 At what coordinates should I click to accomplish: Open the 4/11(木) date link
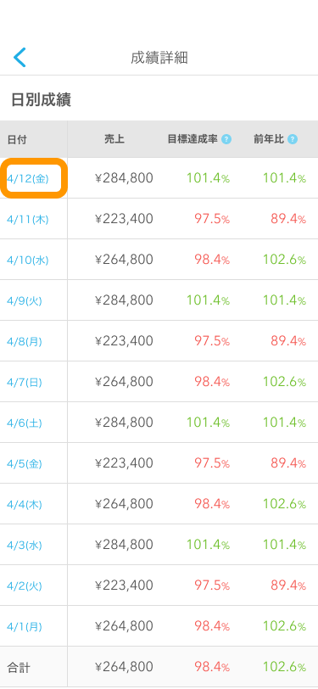pyautogui.click(x=28, y=219)
